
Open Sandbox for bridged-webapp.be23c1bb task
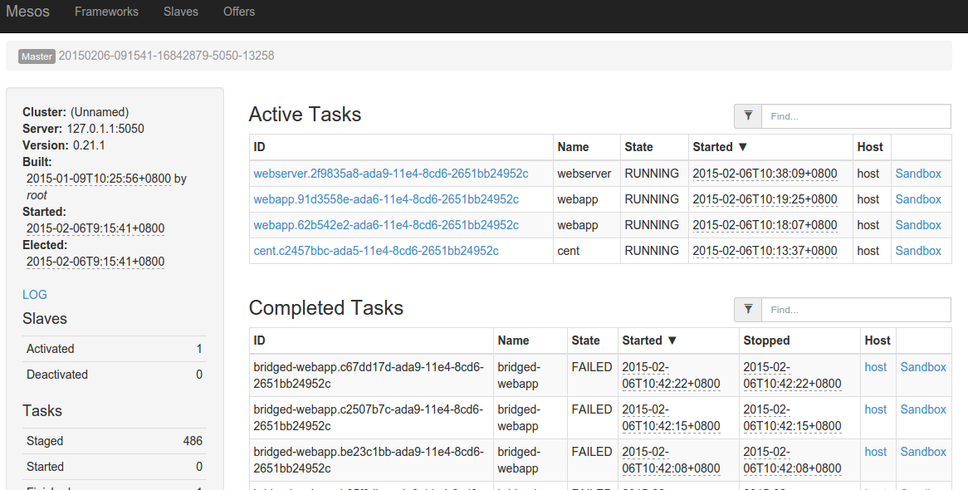coord(923,452)
